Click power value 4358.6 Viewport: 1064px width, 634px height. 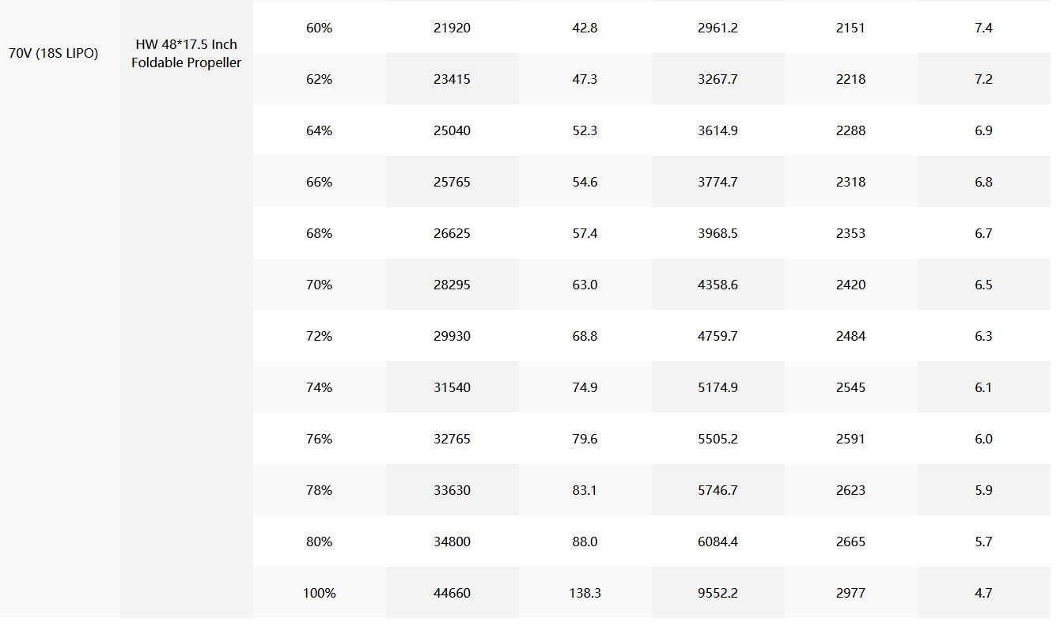tap(718, 285)
